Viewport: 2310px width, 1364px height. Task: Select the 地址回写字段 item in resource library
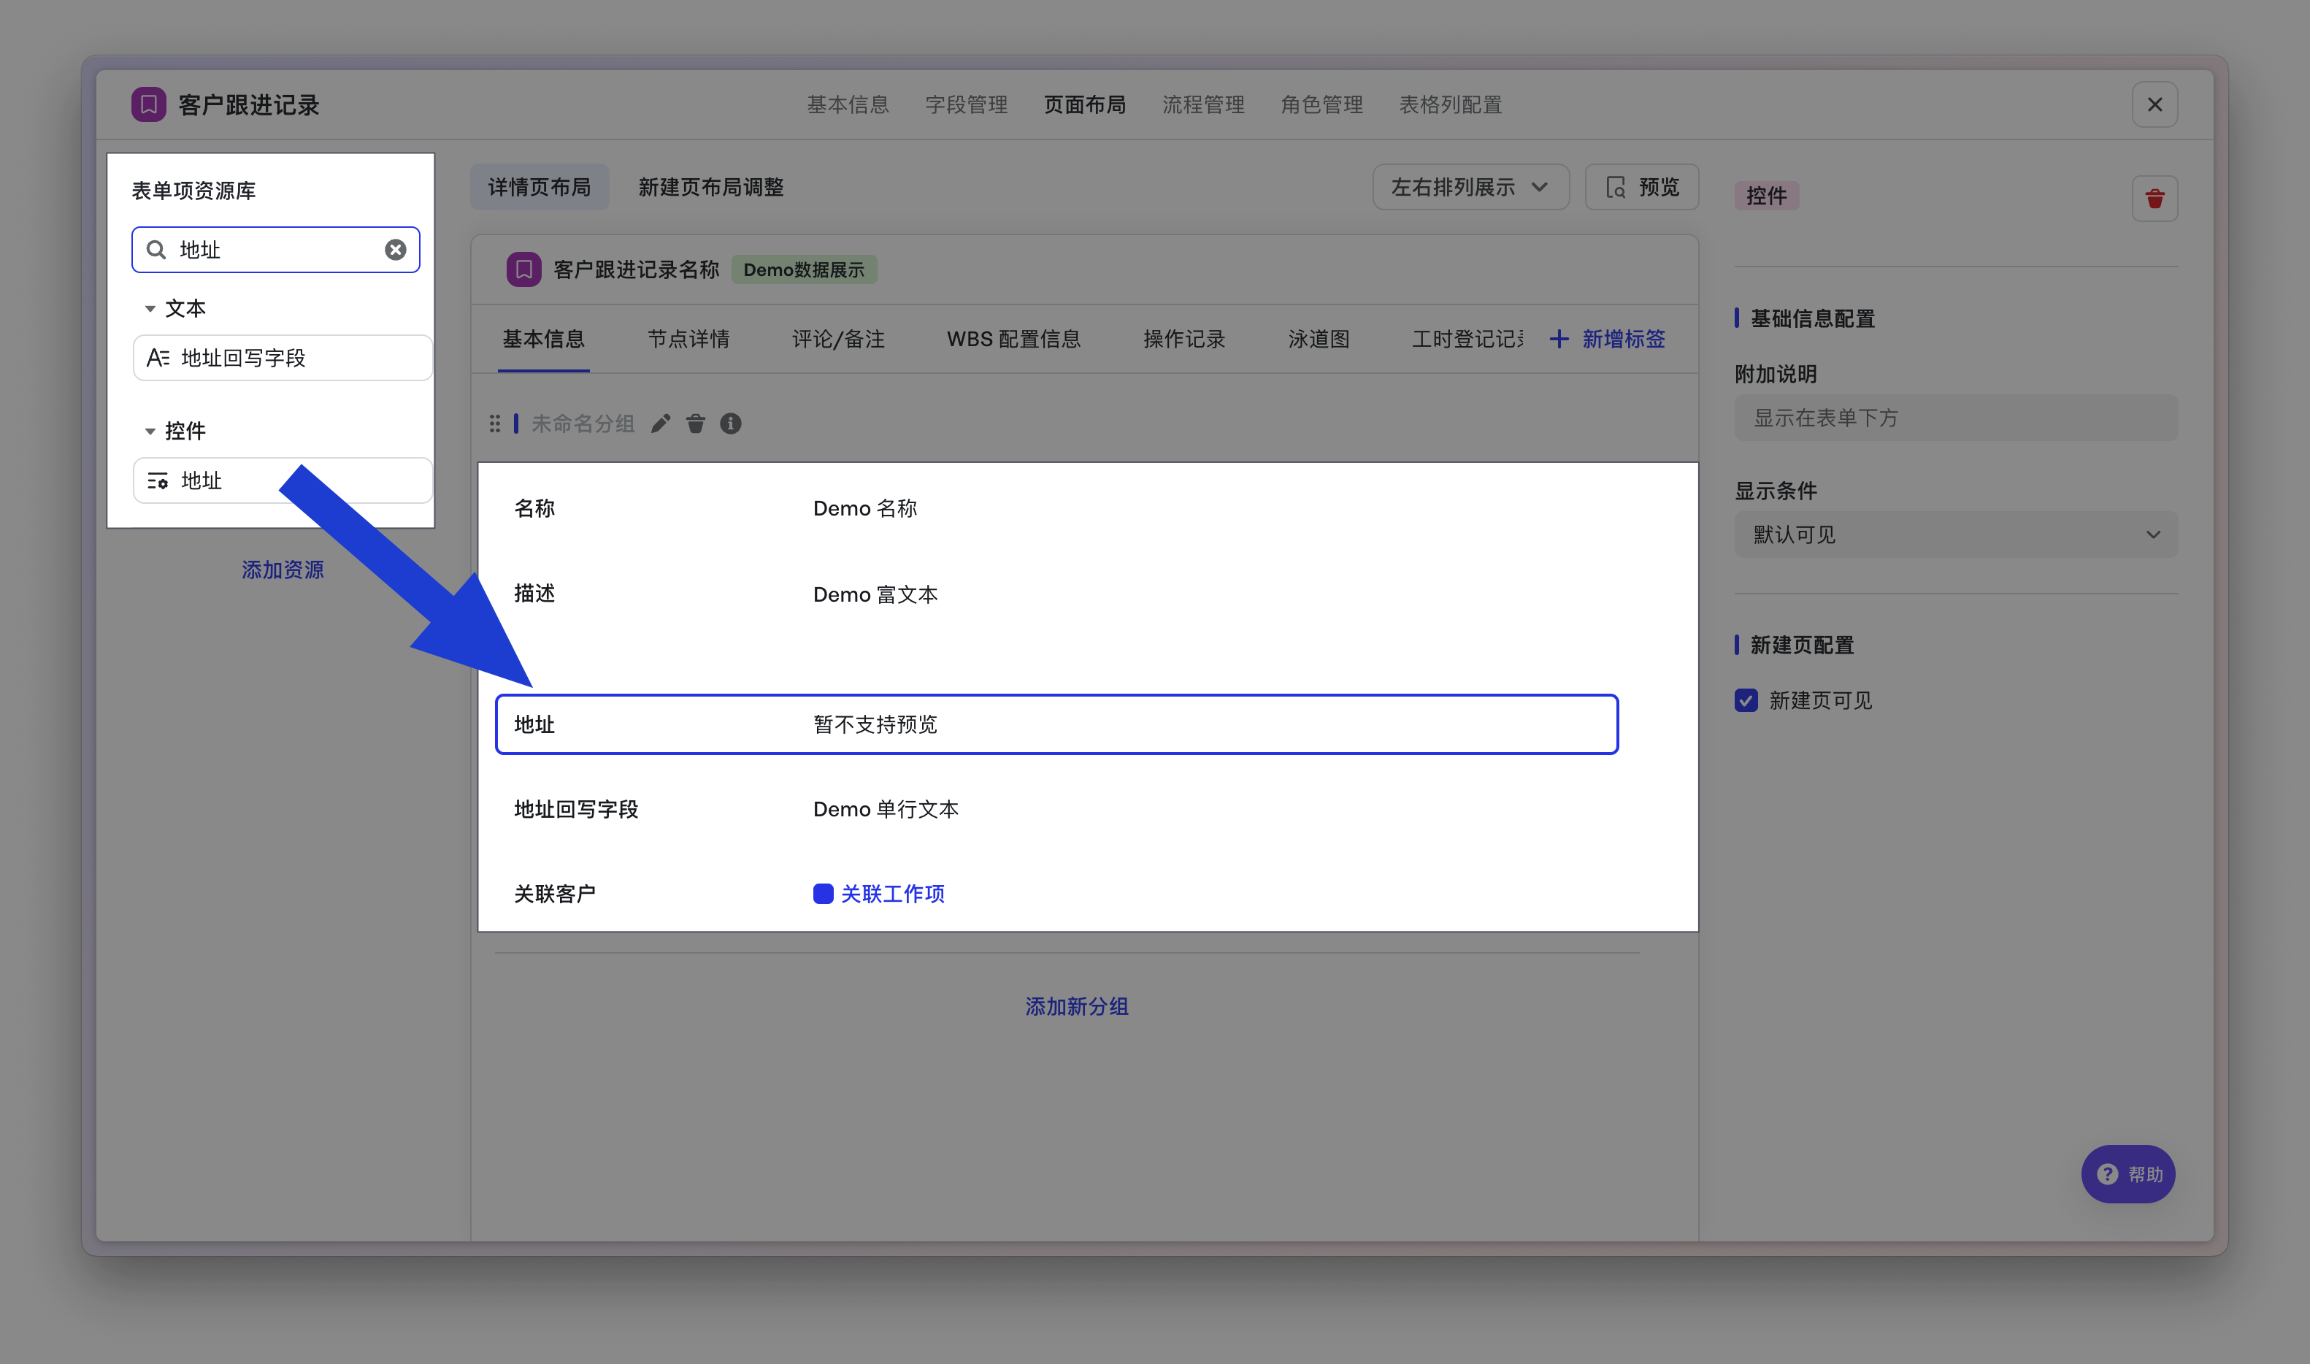[x=282, y=358]
